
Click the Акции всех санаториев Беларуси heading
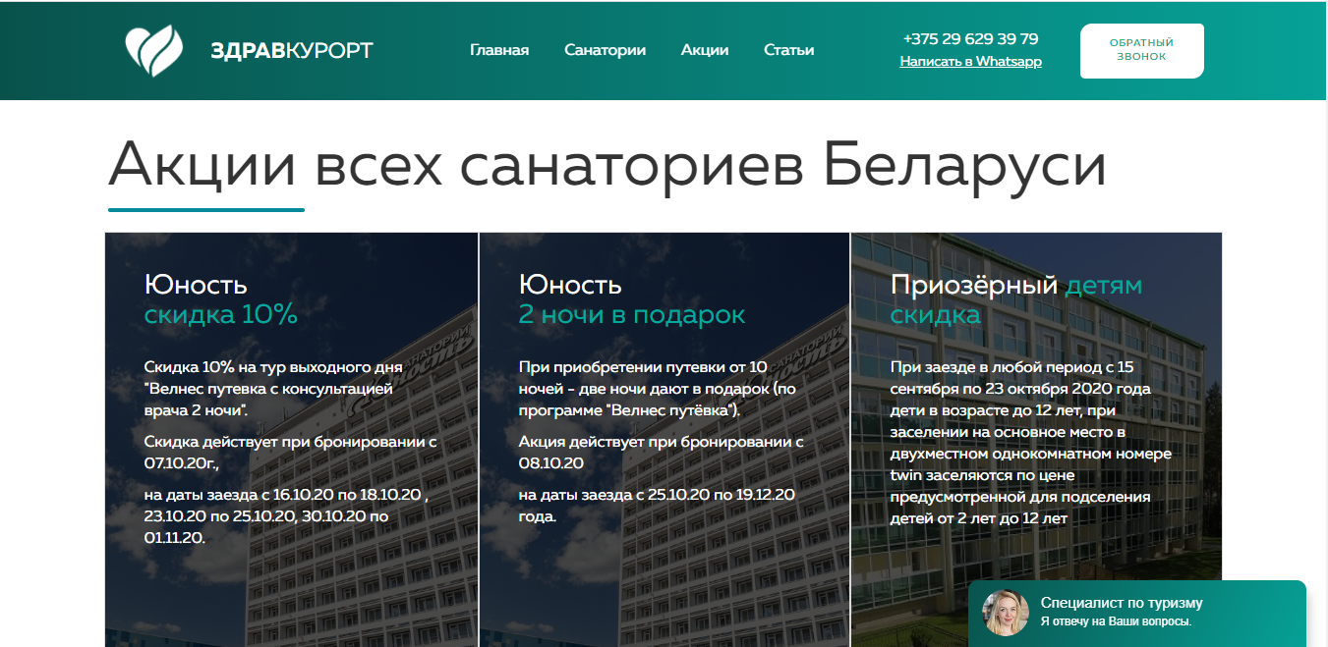click(606, 165)
